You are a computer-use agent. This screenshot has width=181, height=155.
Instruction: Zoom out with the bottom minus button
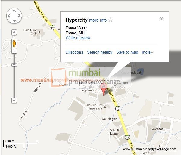click(14, 100)
